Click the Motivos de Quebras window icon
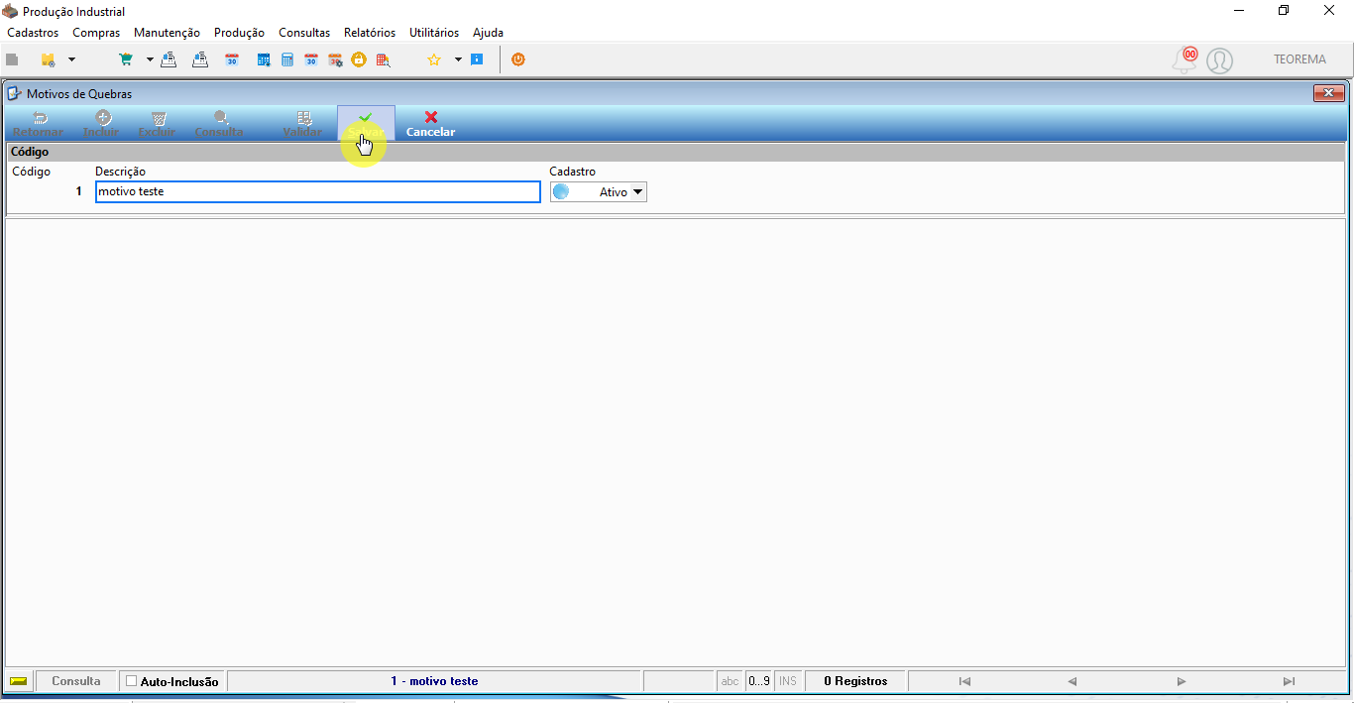The width and height of the screenshot is (1354, 703). (x=14, y=93)
